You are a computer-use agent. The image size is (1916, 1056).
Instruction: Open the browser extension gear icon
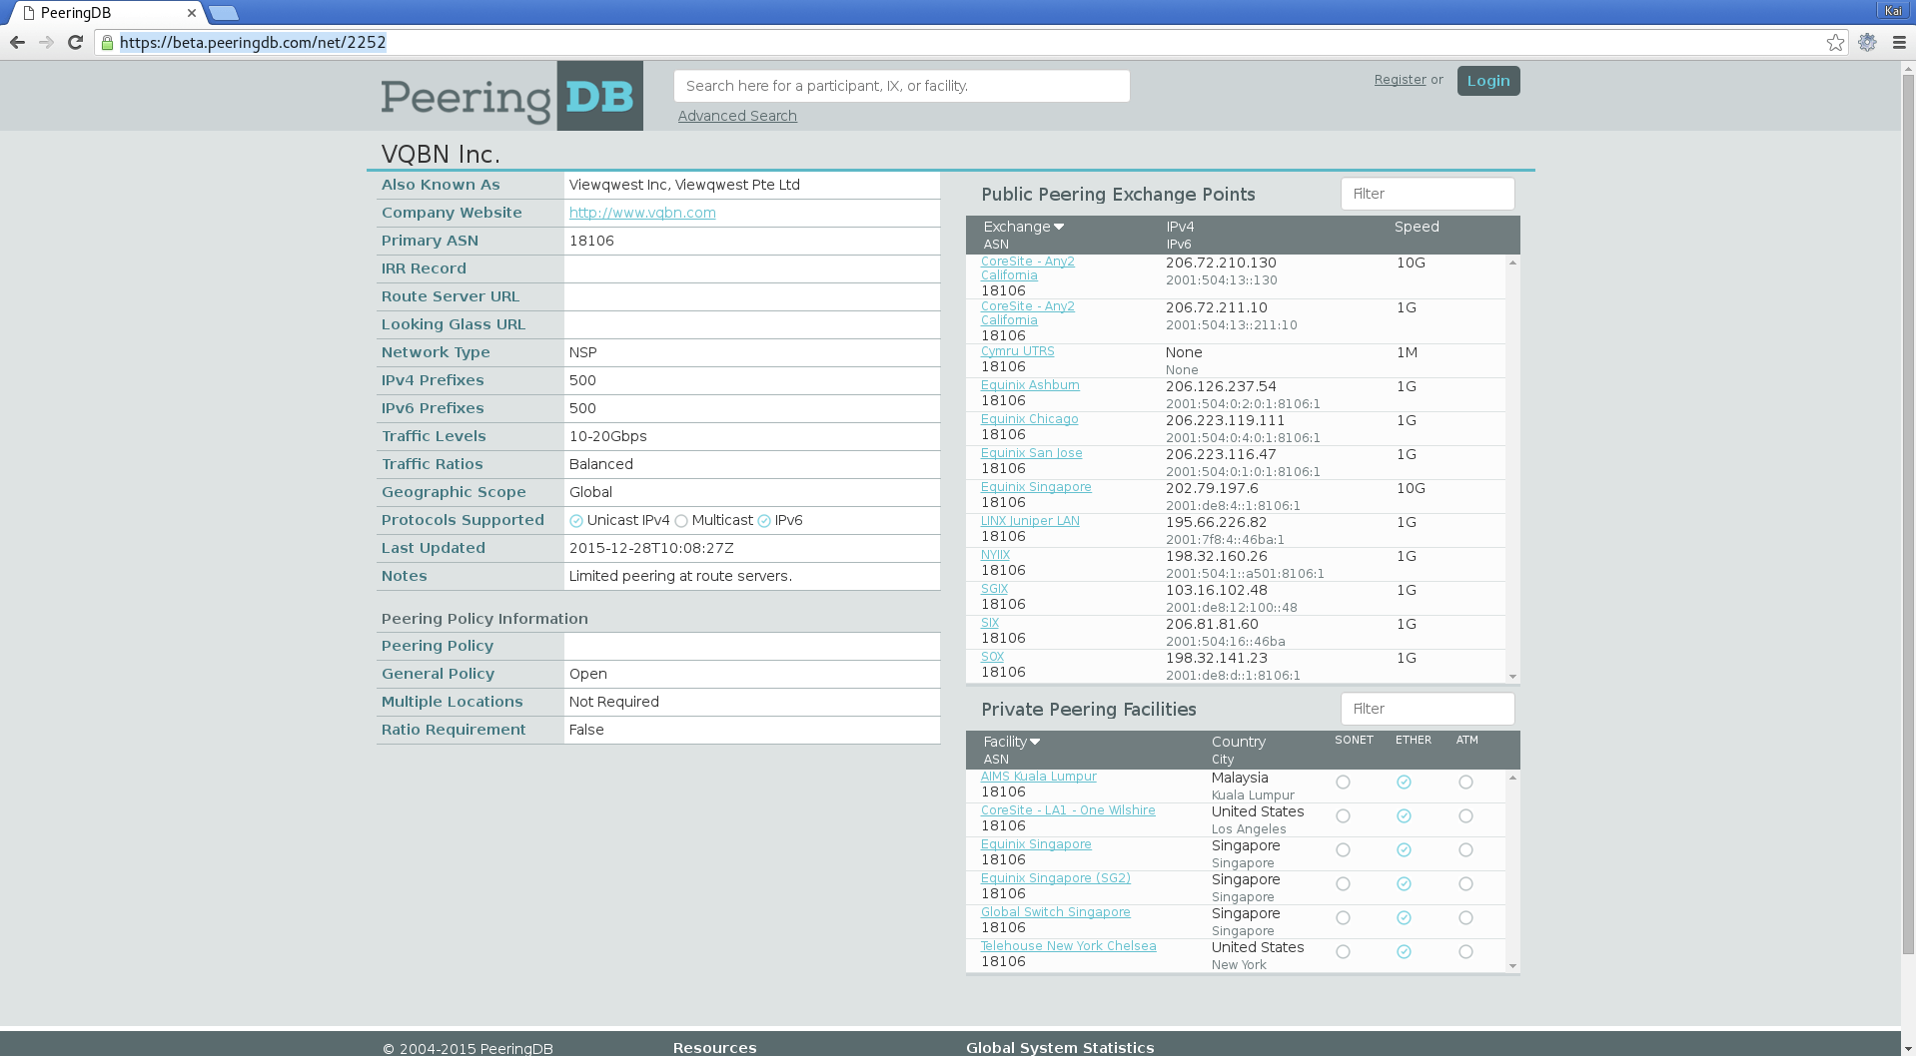click(1867, 42)
